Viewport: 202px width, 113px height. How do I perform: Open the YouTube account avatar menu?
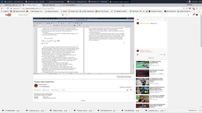[x=197, y=15]
